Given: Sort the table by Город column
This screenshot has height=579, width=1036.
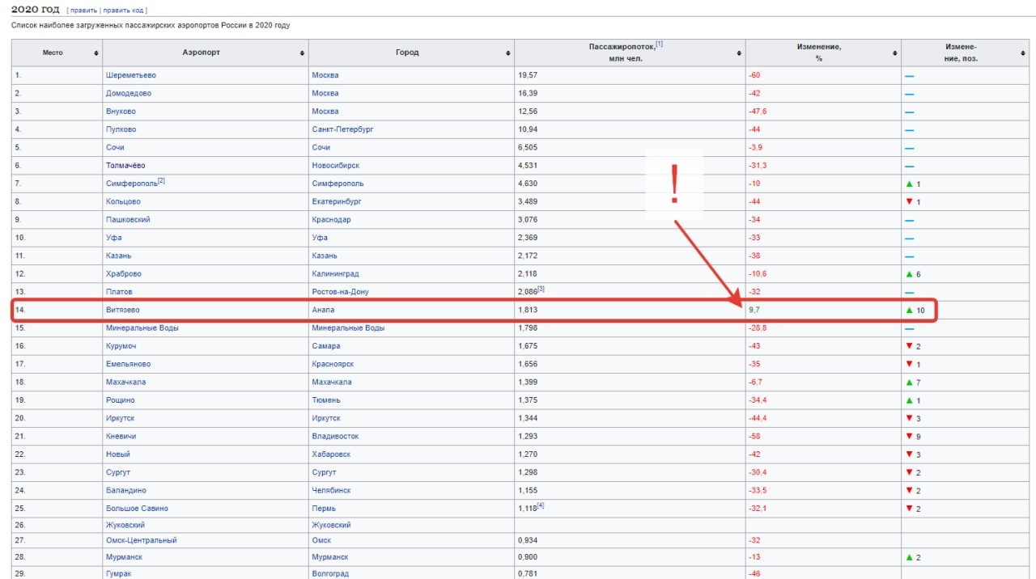Looking at the screenshot, I should click(x=508, y=53).
